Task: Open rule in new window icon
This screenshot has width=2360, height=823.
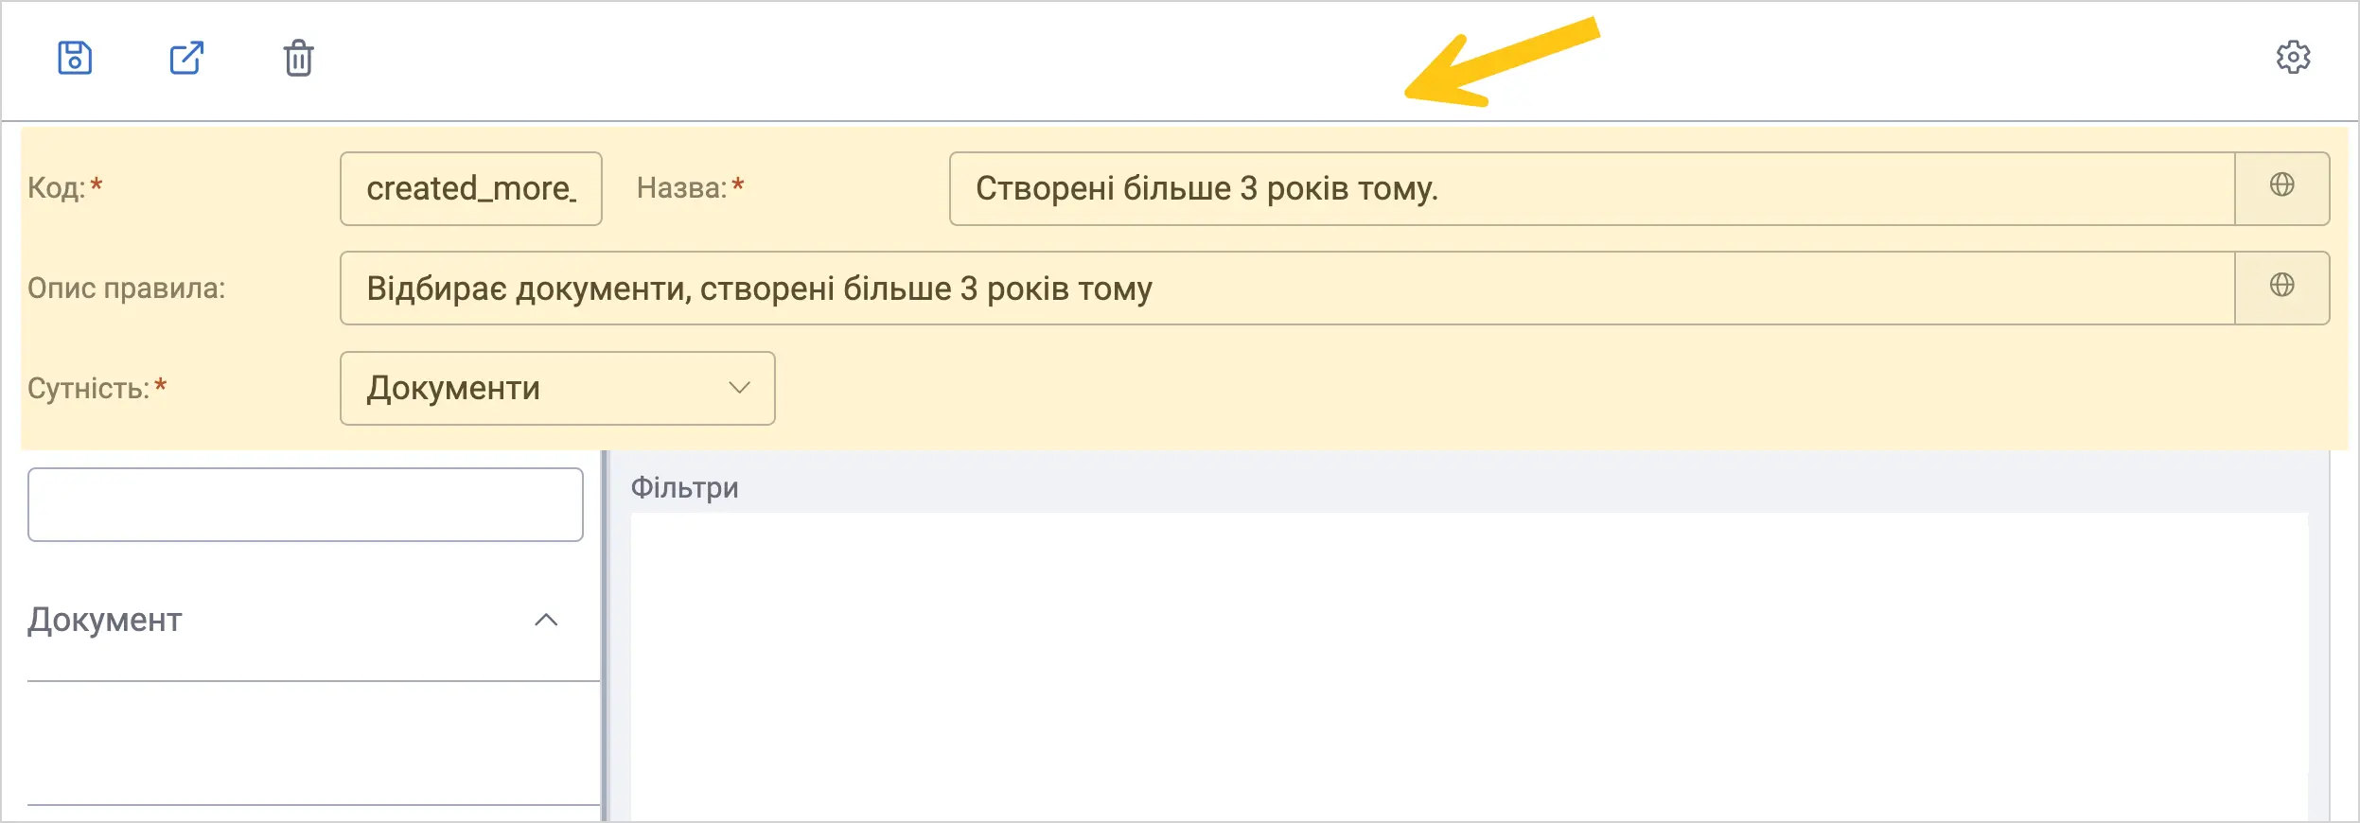Action: [186, 58]
